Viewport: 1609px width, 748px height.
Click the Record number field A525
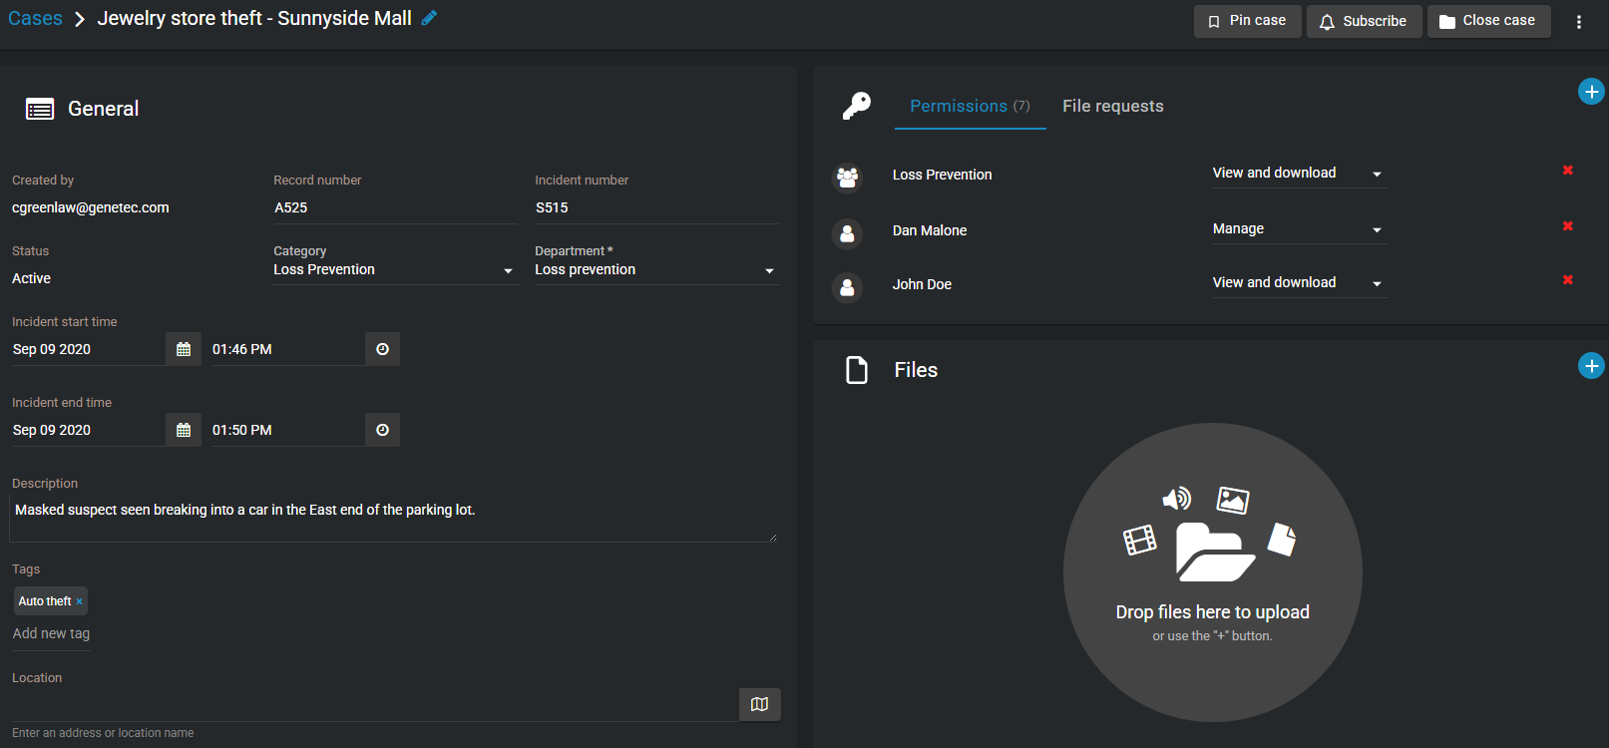click(395, 208)
